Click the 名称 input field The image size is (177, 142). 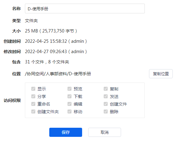(x=85, y=8)
